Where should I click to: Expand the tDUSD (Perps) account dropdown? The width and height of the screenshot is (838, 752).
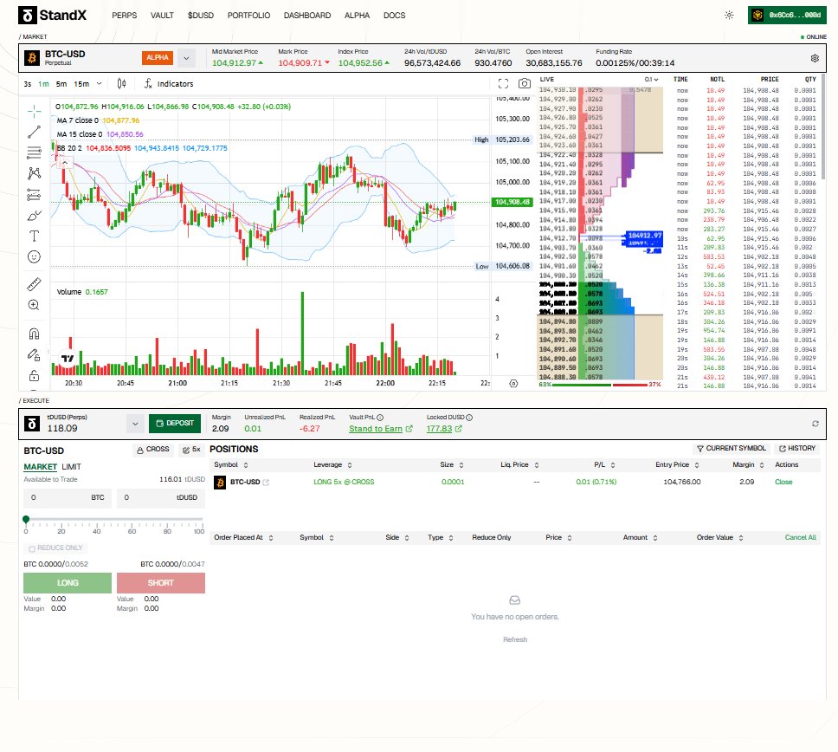coord(134,423)
